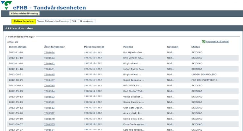This screenshot has height=131, width=243.
Task: Open case number *501594
Action: pyautogui.click(x=49, y=91)
